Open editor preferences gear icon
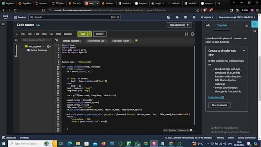The height and width of the screenshot is (147, 261). (192, 34)
